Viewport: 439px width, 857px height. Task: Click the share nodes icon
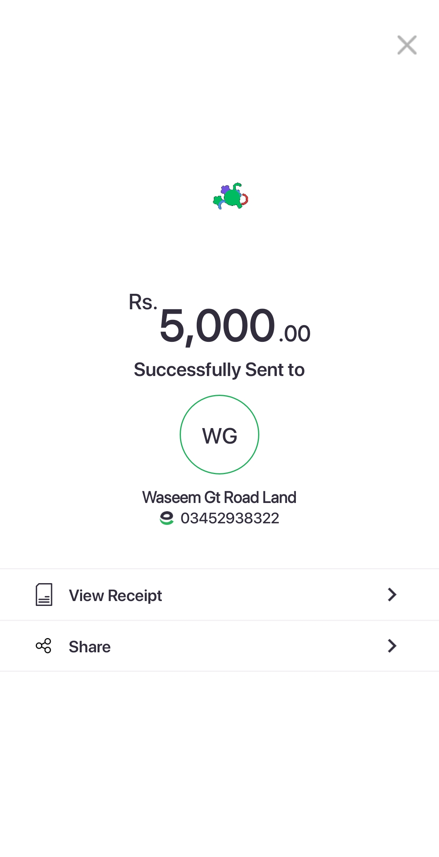(x=43, y=646)
